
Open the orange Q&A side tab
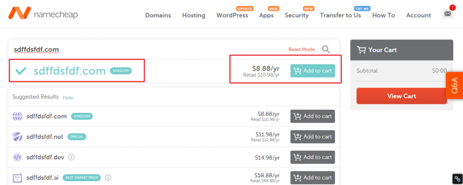point(454,85)
